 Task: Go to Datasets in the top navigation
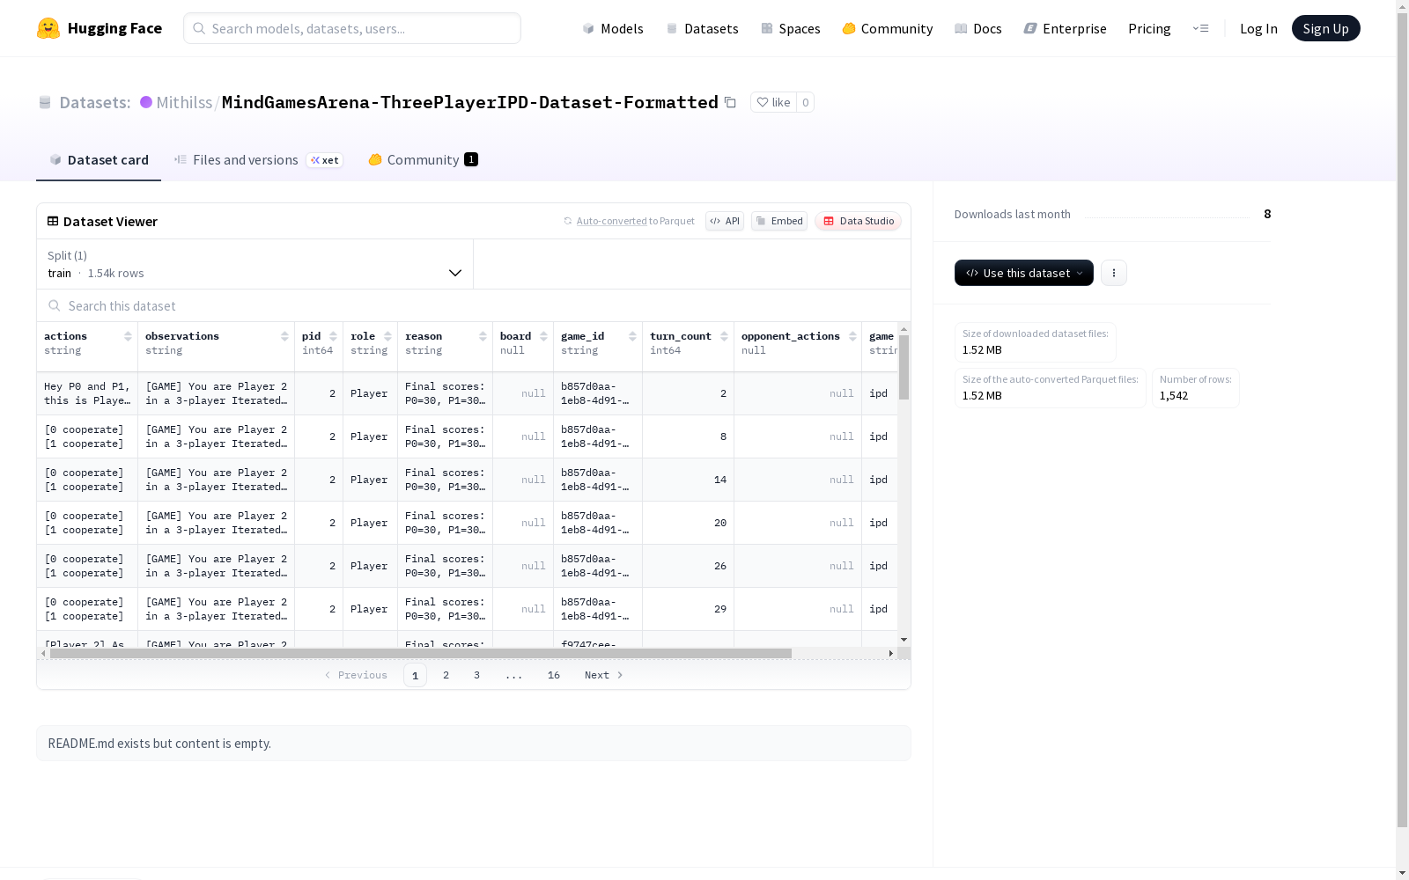pos(702,28)
